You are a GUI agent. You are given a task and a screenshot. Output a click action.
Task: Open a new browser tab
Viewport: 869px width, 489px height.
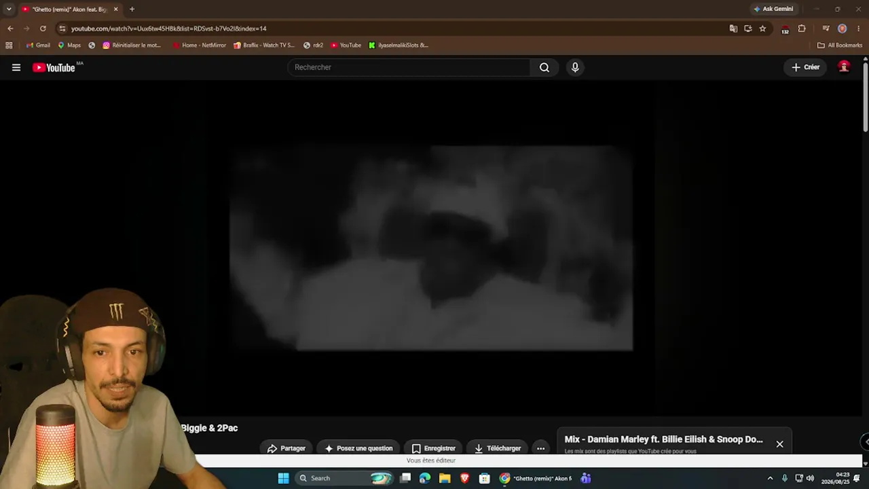132,10
